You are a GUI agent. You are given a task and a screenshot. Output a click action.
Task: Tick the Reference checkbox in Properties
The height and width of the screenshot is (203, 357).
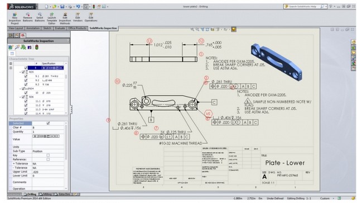48,159
